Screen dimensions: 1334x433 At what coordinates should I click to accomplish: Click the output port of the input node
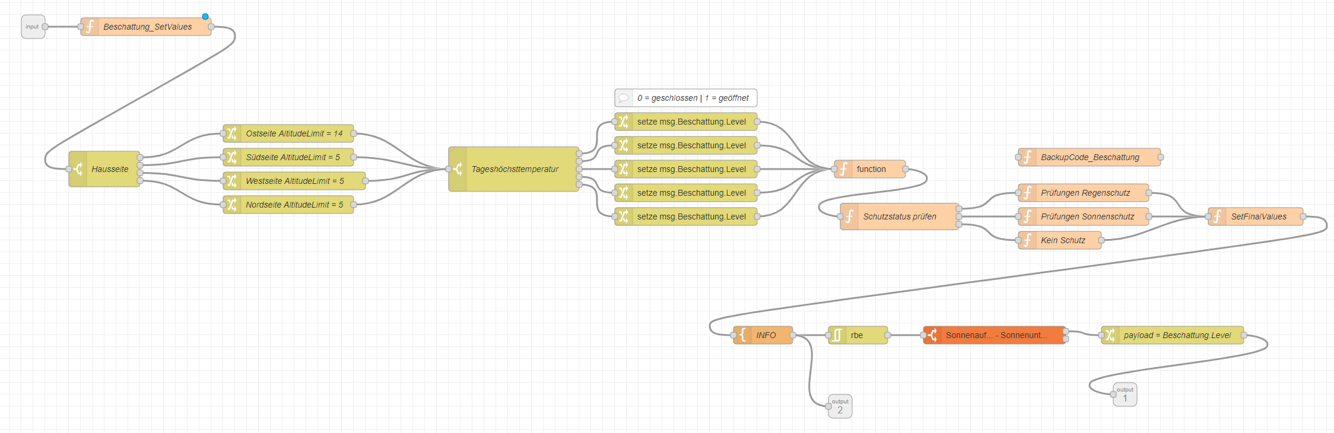45,27
